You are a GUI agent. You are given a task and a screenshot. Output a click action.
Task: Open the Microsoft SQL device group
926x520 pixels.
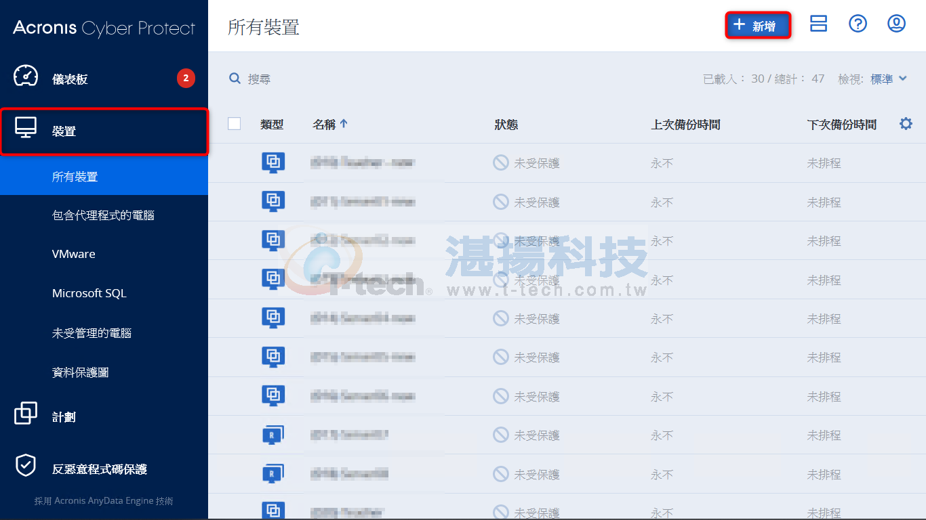(x=89, y=293)
